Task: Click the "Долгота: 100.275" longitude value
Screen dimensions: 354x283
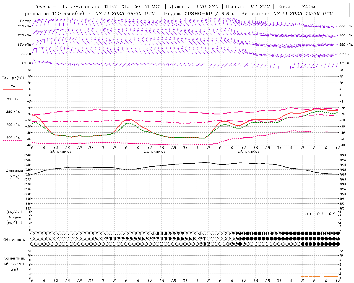Action: (194, 7)
